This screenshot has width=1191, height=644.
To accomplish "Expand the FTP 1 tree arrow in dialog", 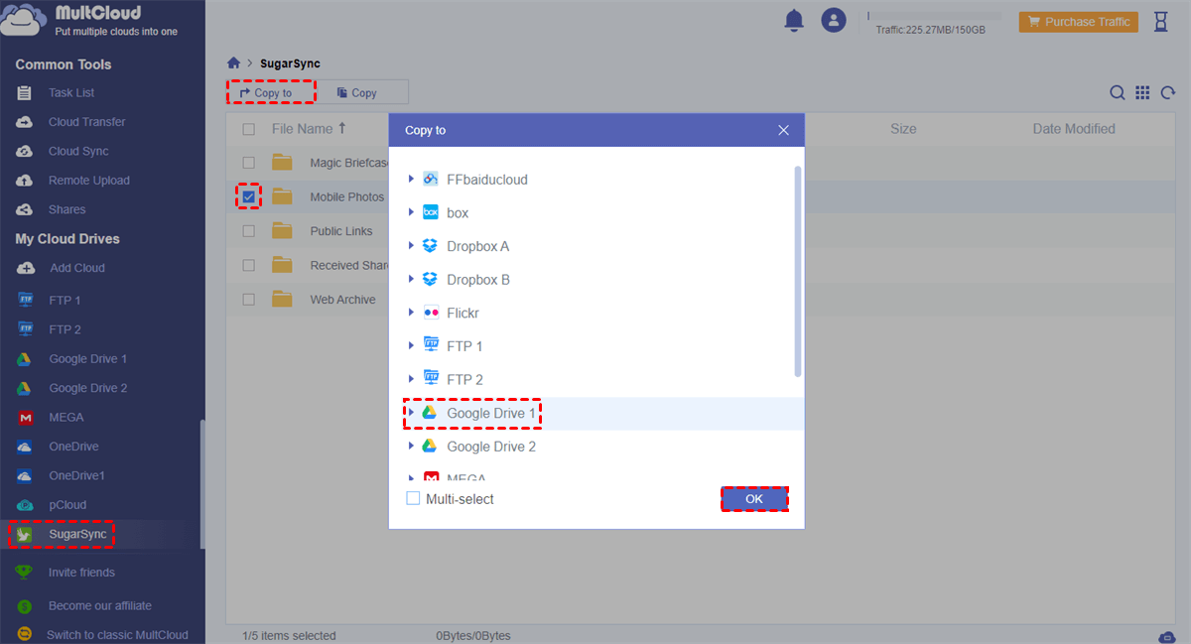I will click(412, 346).
